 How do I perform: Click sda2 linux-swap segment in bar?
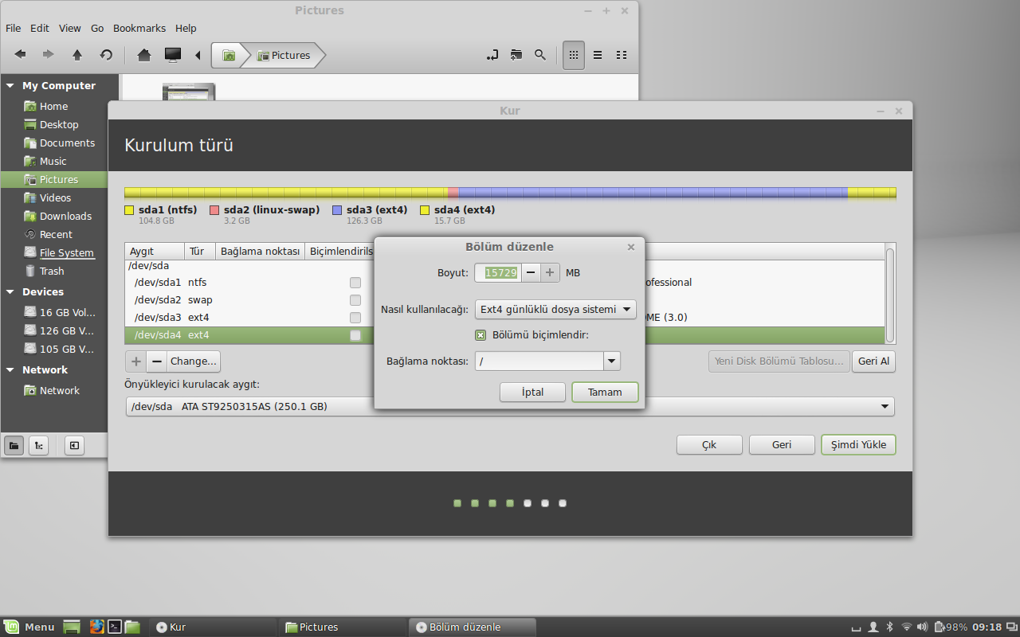pos(453,193)
